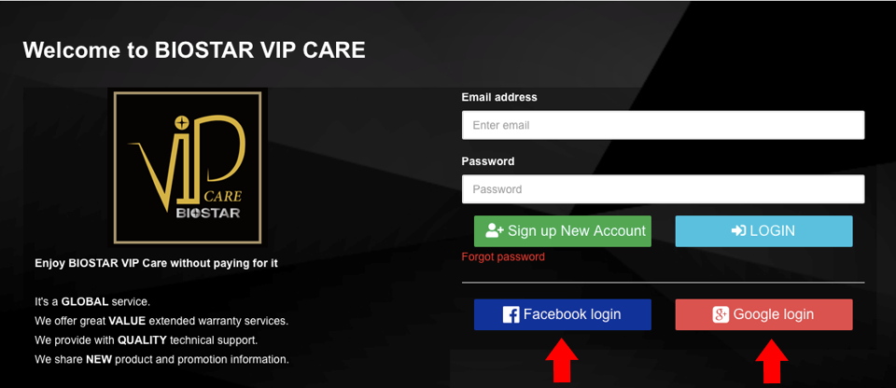The height and width of the screenshot is (388, 896).
Task: Sign in with the Google login button
Action: tap(764, 315)
